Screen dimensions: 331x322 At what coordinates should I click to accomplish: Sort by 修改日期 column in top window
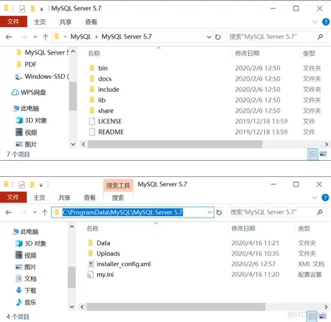click(247, 54)
